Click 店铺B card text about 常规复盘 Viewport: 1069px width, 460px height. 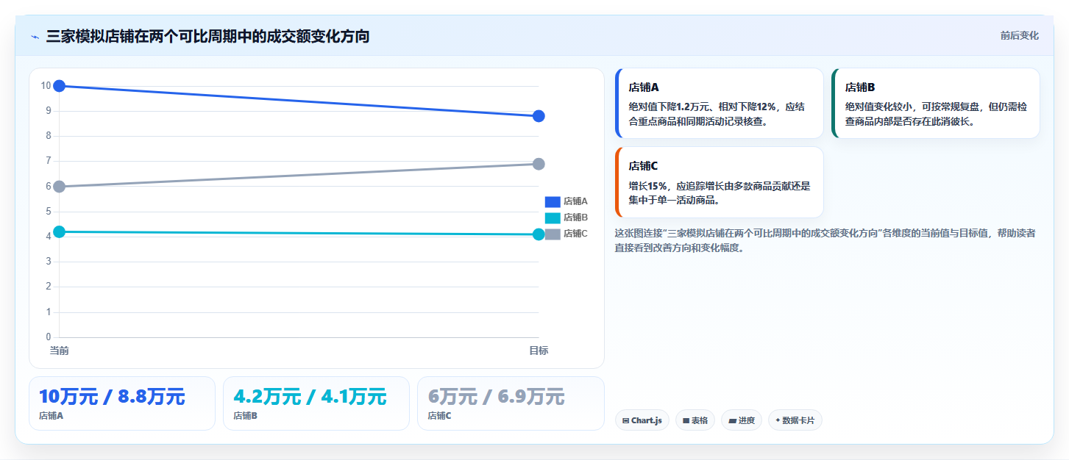pyautogui.click(x=936, y=114)
